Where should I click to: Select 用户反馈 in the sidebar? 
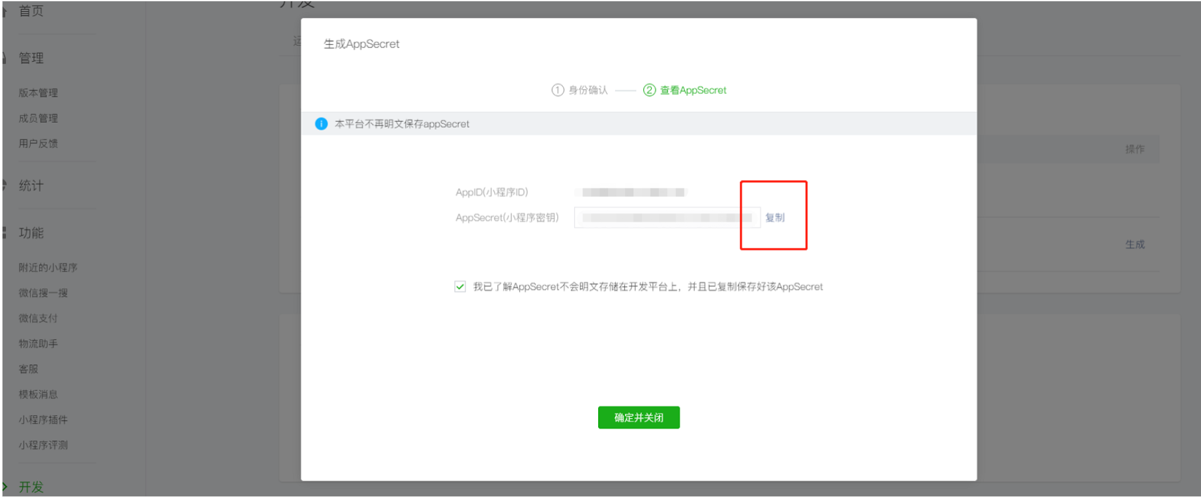click(38, 143)
